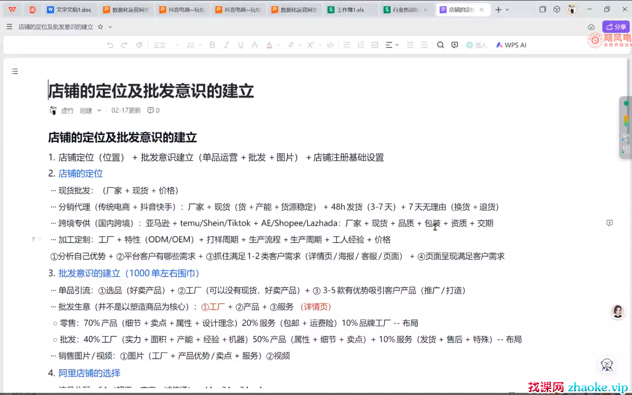Click the search magnifier icon in toolbar
This screenshot has height=395, width=632.
(x=440, y=45)
